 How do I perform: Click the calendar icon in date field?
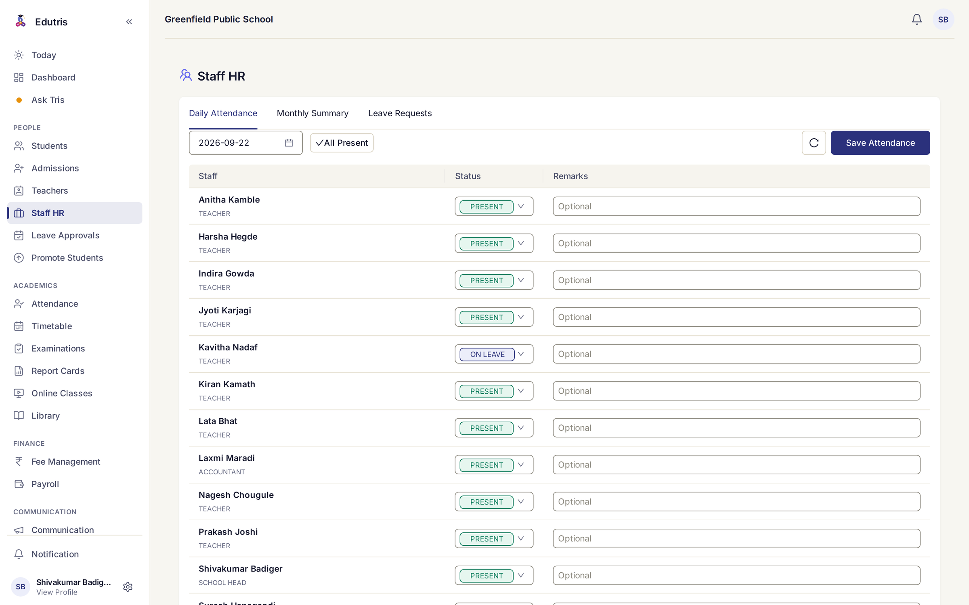click(x=289, y=143)
